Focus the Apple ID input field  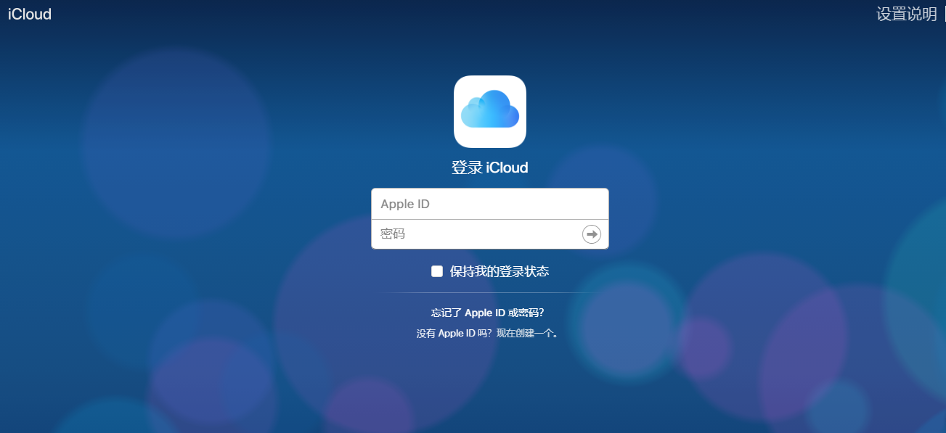click(x=490, y=204)
